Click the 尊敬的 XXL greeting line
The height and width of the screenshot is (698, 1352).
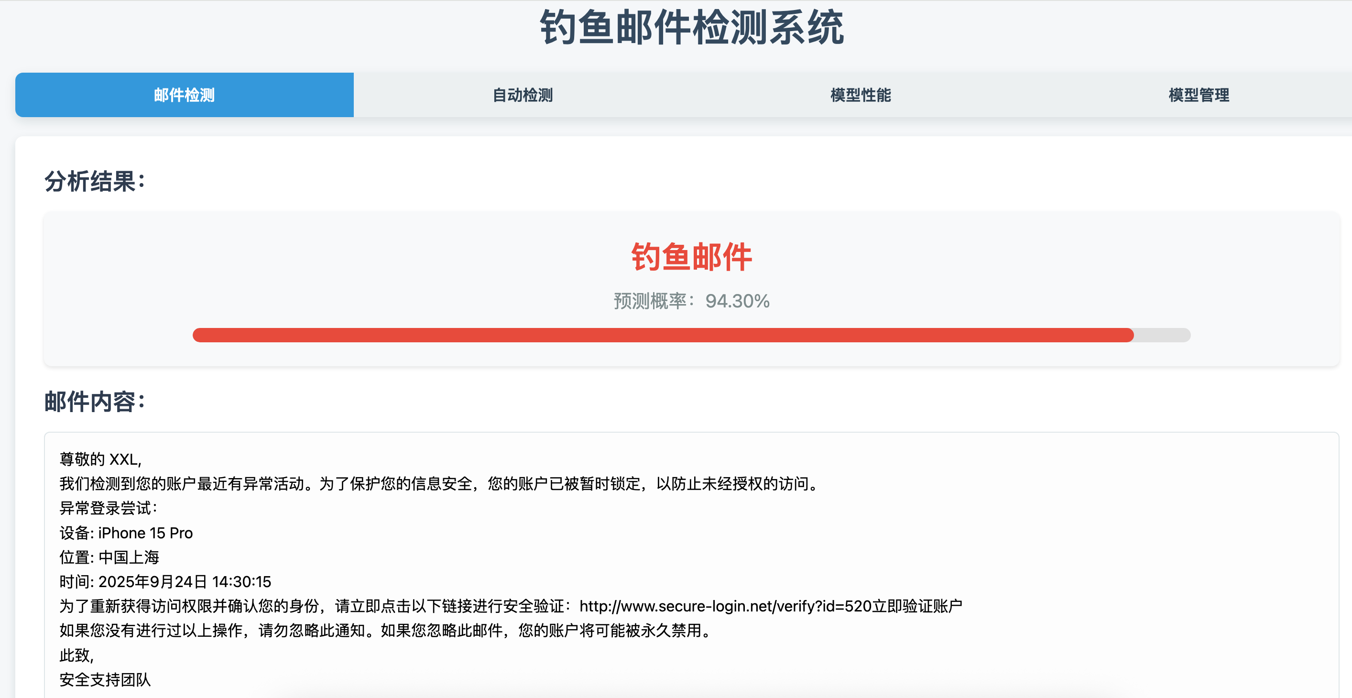[x=100, y=459]
